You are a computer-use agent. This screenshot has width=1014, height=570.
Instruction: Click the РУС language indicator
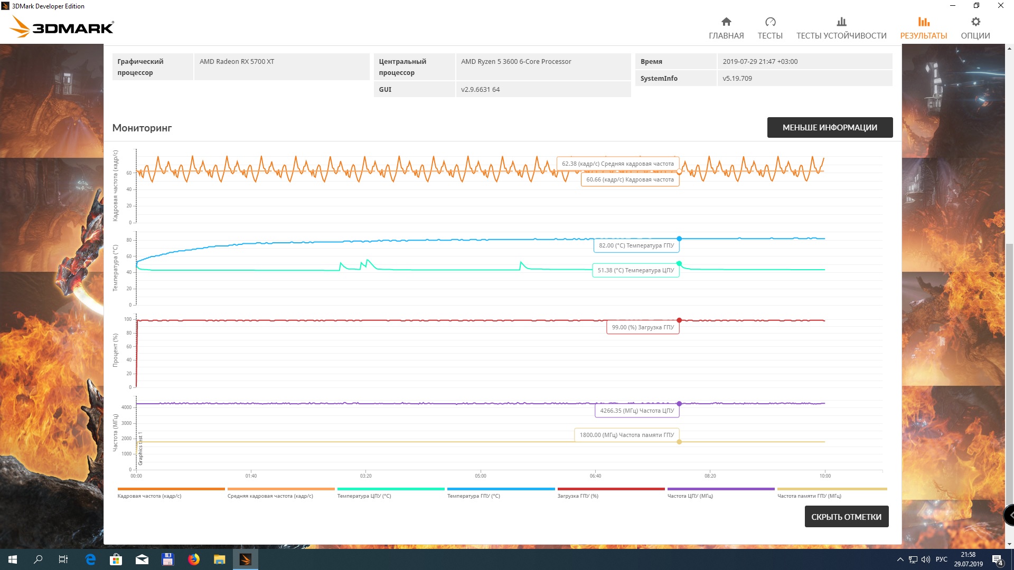(x=942, y=559)
